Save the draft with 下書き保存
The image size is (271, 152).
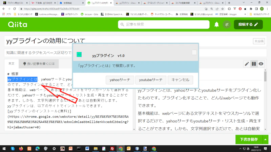click(x=249, y=139)
